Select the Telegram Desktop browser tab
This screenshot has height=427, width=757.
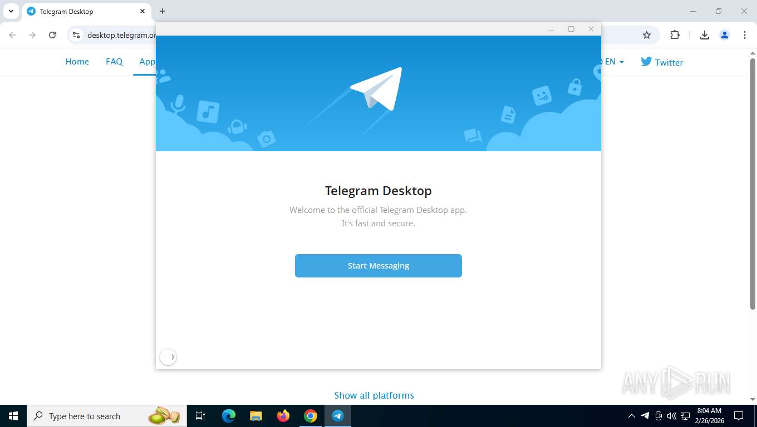click(86, 11)
